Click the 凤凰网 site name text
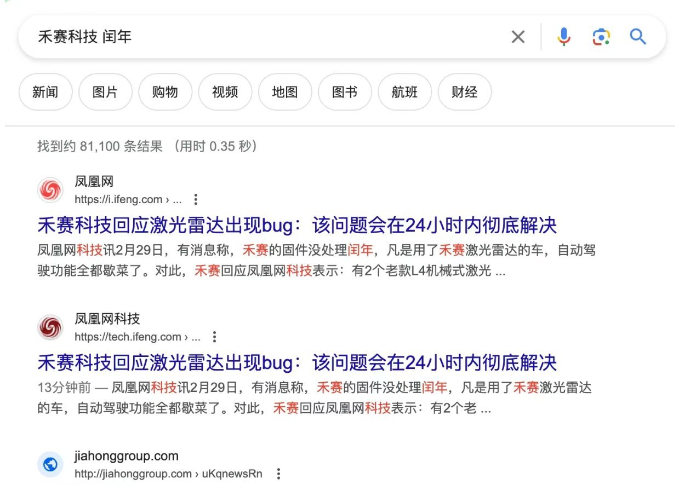Image resolution: width=679 pixels, height=490 pixels. click(x=94, y=182)
